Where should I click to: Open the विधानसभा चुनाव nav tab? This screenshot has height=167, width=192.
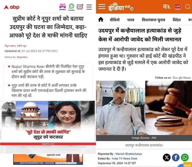[x=153, y=20]
